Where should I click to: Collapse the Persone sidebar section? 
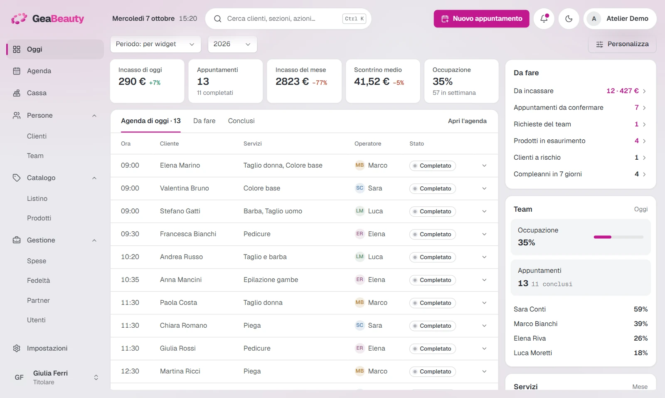tap(94, 116)
